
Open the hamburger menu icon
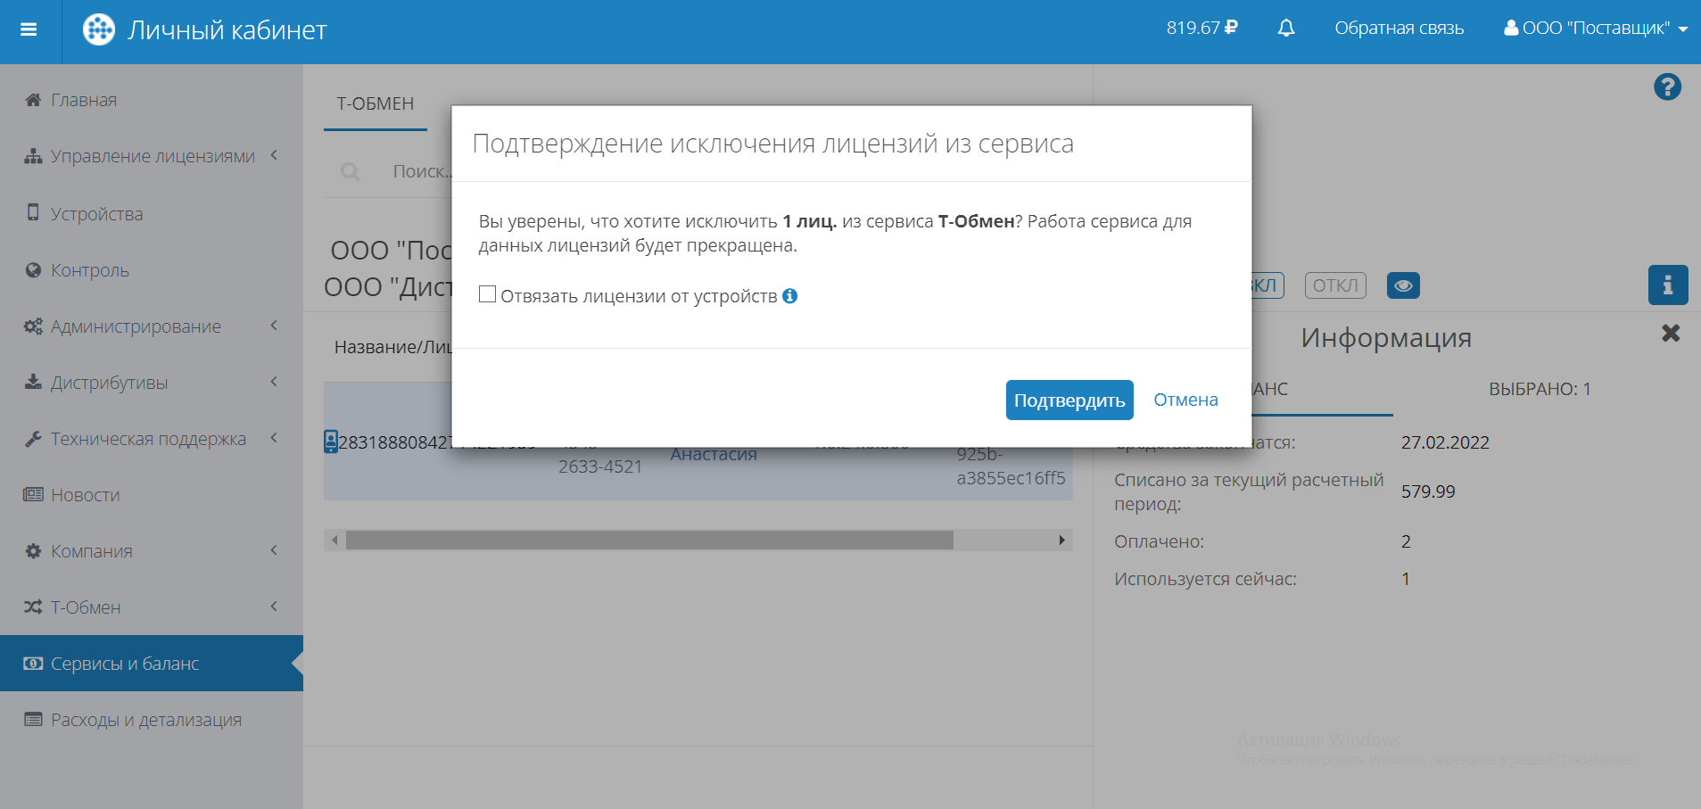(x=29, y=29)
